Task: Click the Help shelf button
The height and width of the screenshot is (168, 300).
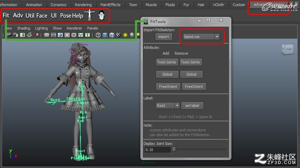Action: [x=78, y=16]
